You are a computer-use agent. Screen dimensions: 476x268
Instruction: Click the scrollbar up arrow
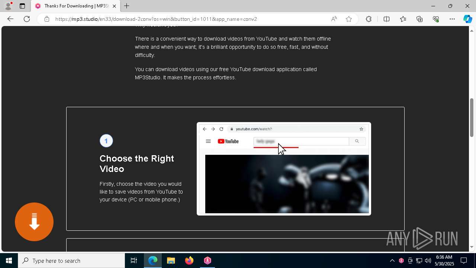(472, 30)
